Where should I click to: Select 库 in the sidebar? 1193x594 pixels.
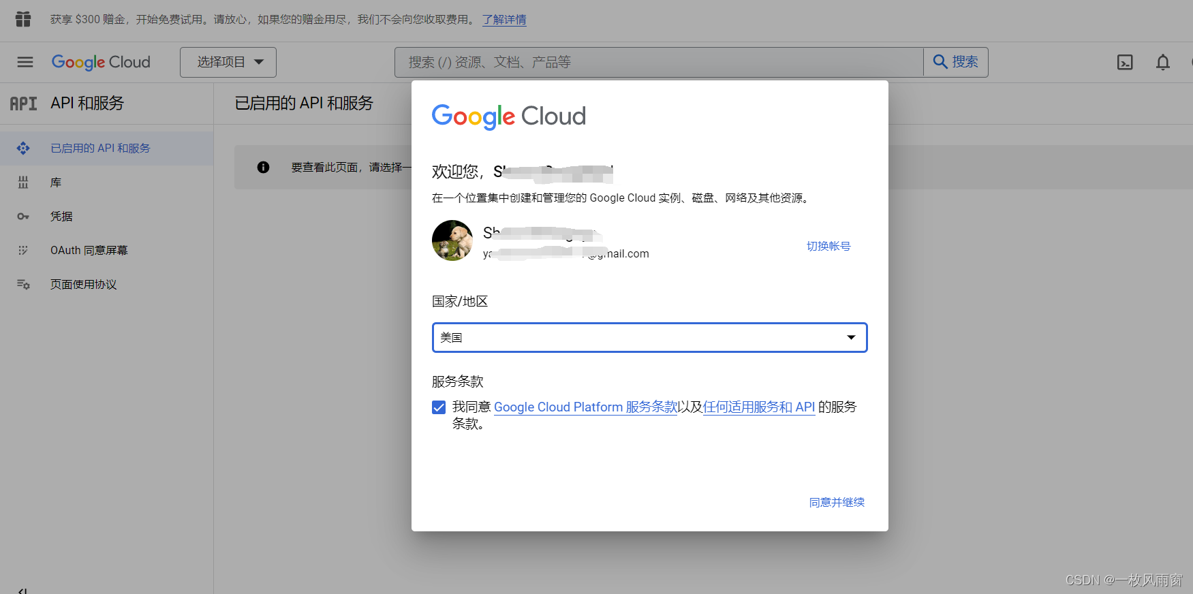point(106,182)
